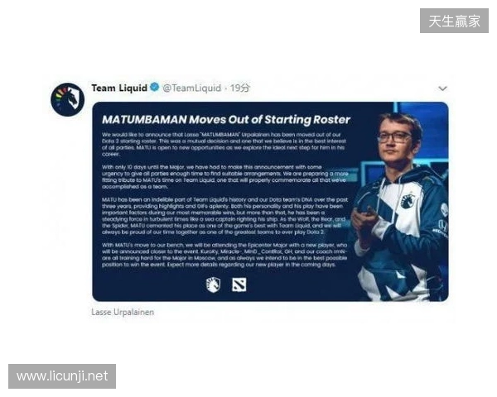Screen dimensions: 497x397
Task: Click the Team Liquid logo on the jersey
Action: click(408, 201)
